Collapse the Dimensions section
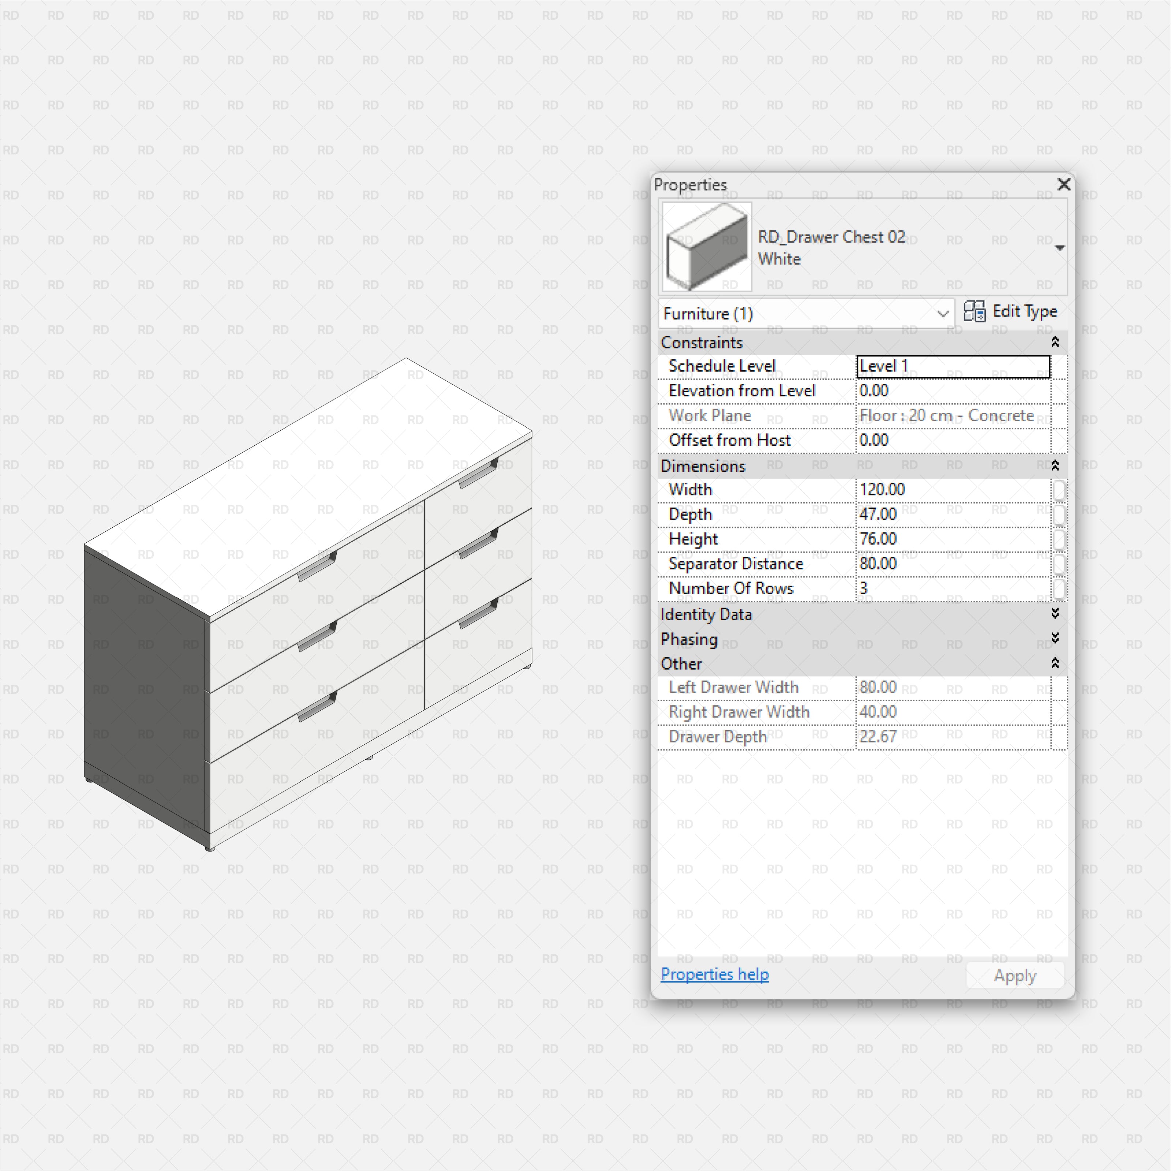 coord(1055,465)
